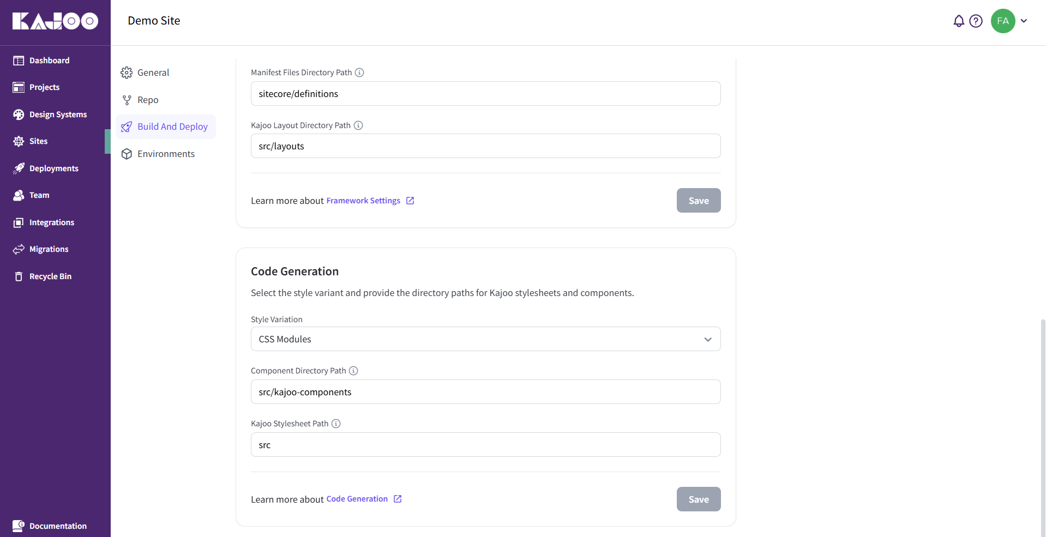Screen dimensions: 1046x537
Task: Open Documentation label at sidebar bottom
Action: [58, 526]
